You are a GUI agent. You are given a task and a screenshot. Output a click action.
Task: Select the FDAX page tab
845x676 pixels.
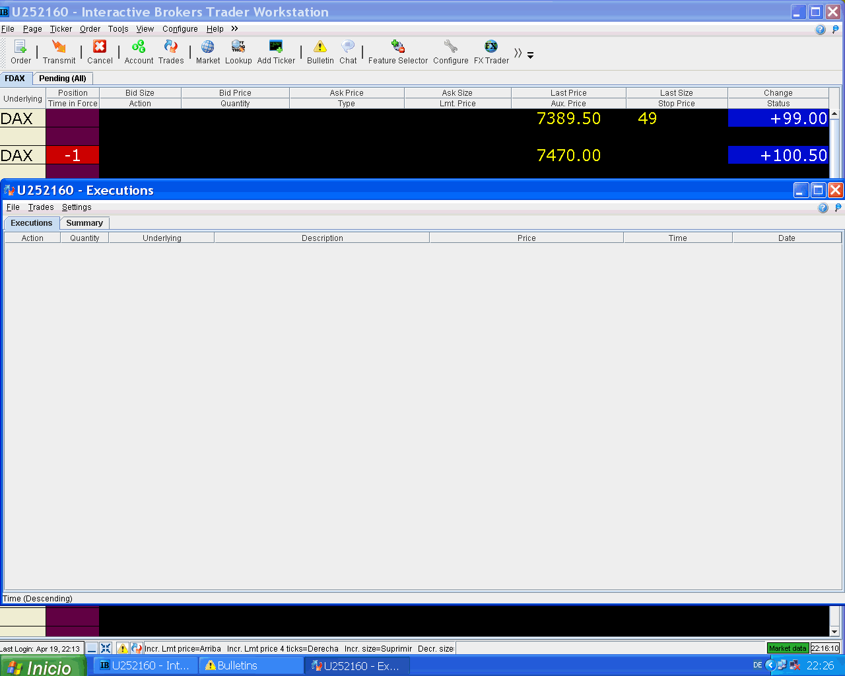point(15,79)
